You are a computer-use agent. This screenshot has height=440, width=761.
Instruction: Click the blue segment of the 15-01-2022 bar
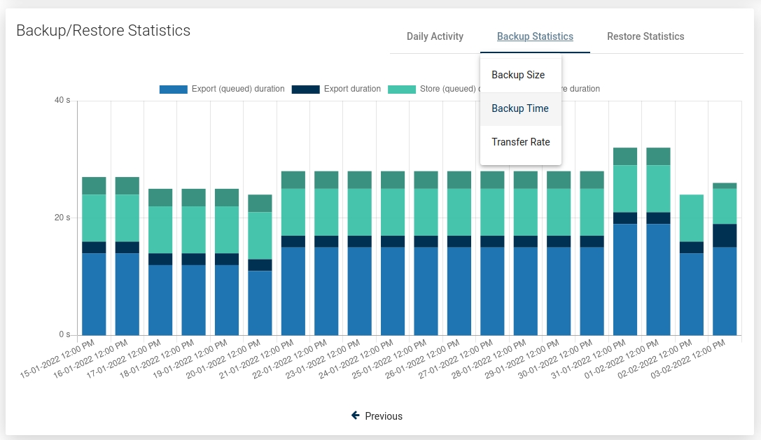coord(94,294)
